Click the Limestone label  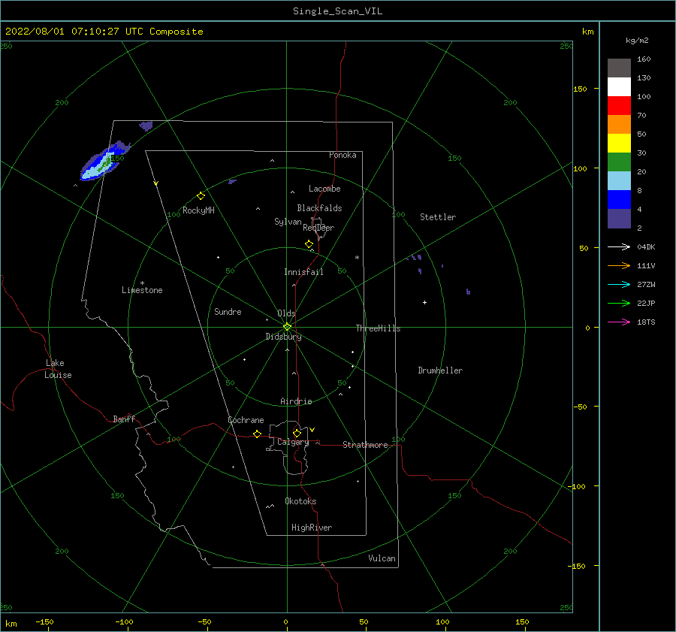142,290
